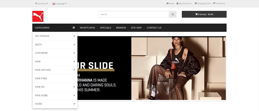Select the Converse category

(41, 53)
